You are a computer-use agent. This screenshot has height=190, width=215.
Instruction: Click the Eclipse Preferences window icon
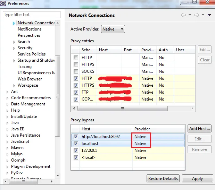[3, 3]
